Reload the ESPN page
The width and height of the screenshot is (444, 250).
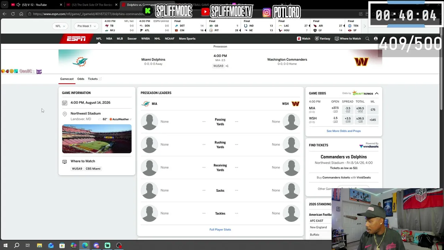(x=13, y=14)
